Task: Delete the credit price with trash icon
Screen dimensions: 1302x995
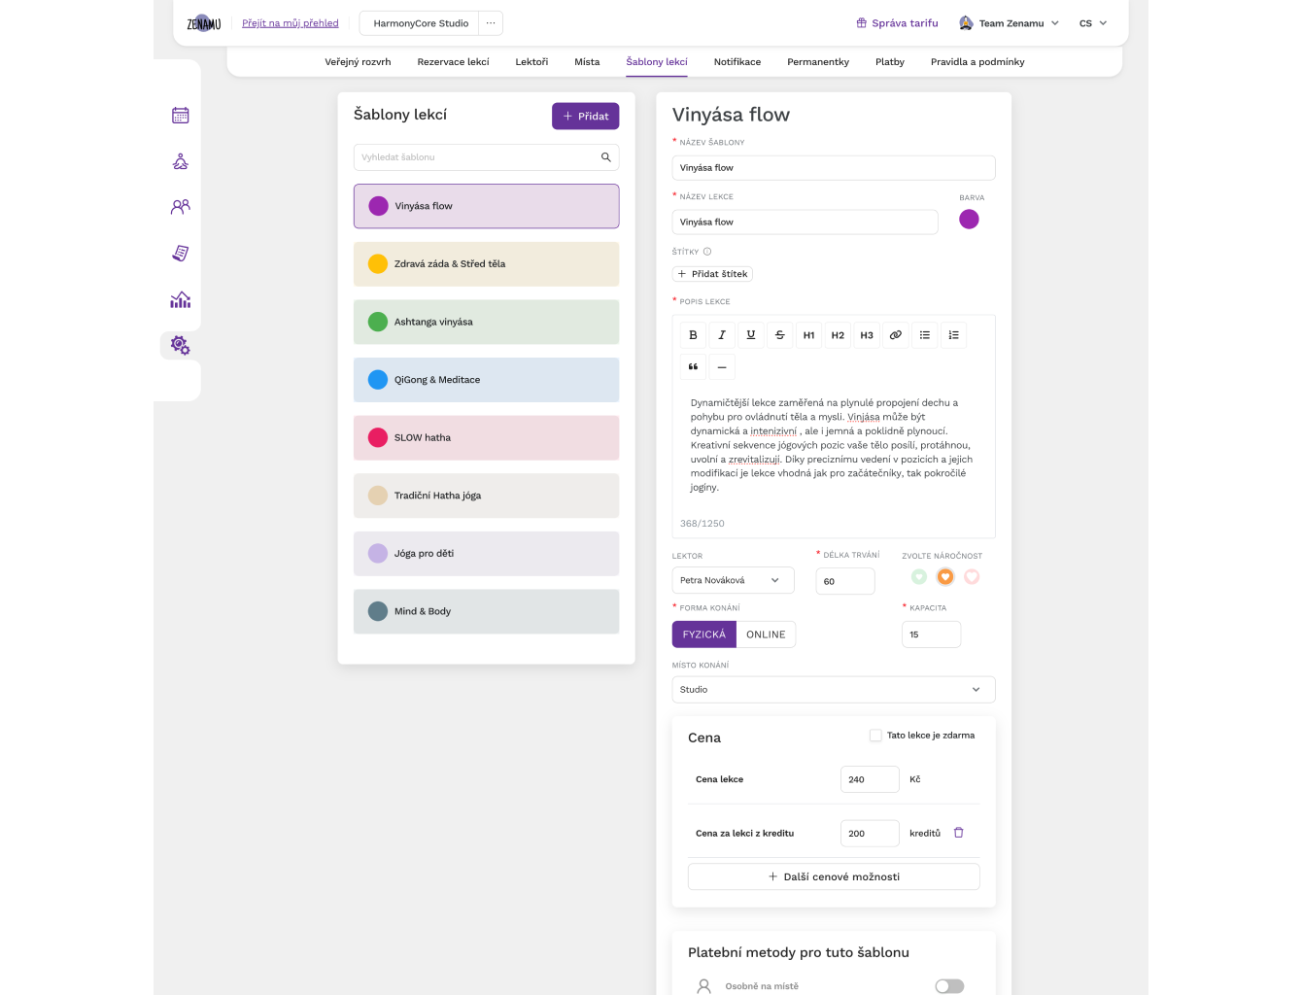Action: coord(959,833)
